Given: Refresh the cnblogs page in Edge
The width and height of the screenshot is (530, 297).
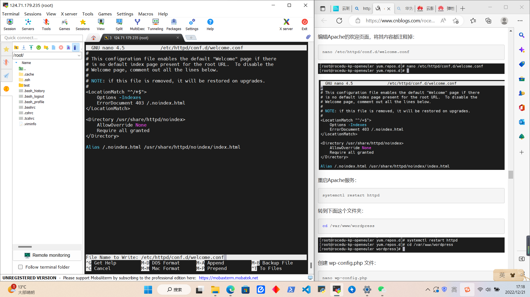Looking at the screenshot, I should click(339, 21).
